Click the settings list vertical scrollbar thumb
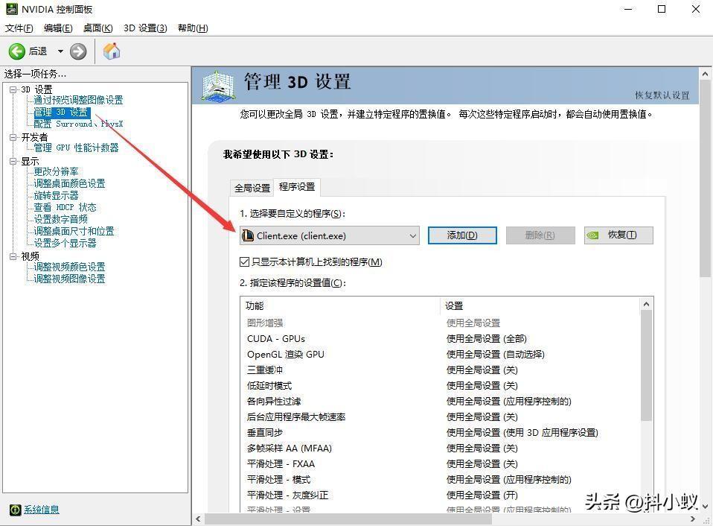 pyautogui.click(x=646, y=365)
